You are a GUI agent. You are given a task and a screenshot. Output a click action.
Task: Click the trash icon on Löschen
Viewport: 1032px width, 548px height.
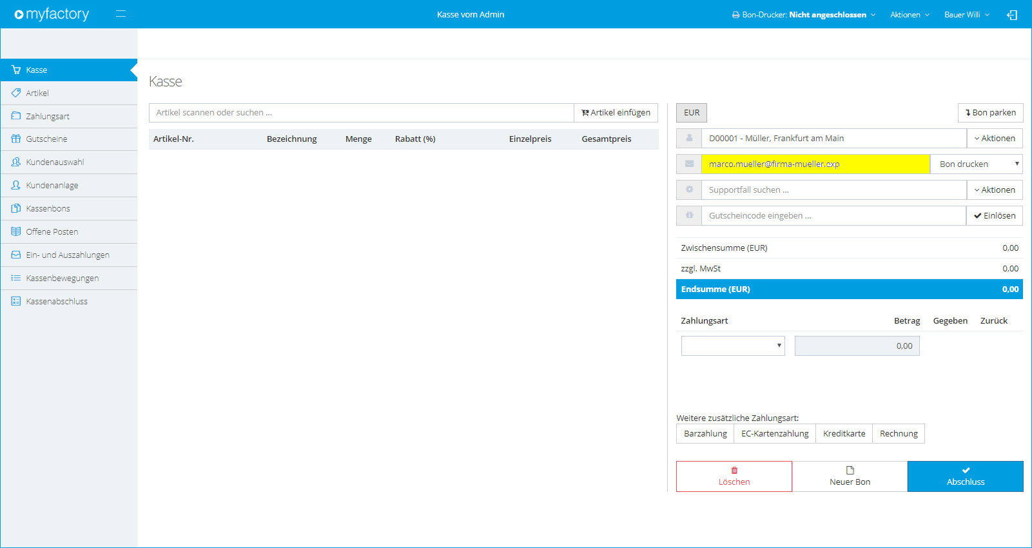[734, 471]
